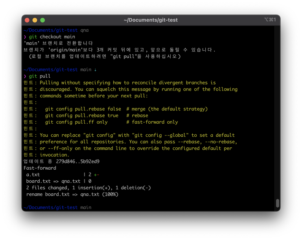Click hint line starting 'or --ff-only on the command'
Image resolution: width=302 pixels, height=240 pixels.
128,148
